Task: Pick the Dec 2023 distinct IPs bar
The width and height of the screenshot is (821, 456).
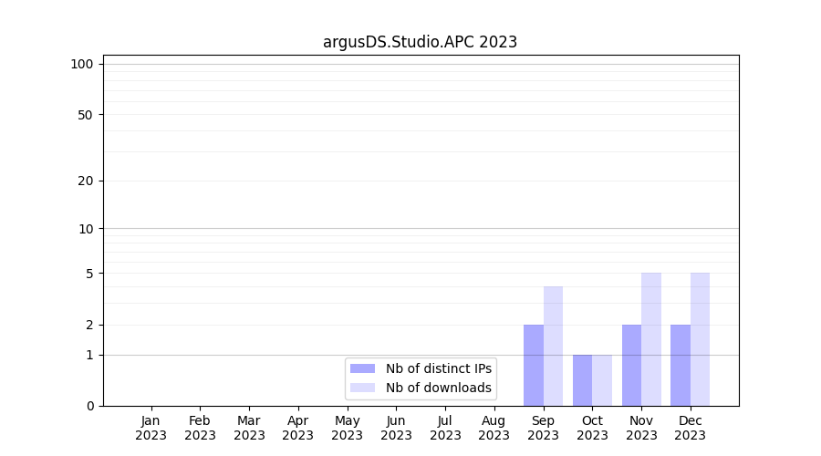Action: (681, 365)
